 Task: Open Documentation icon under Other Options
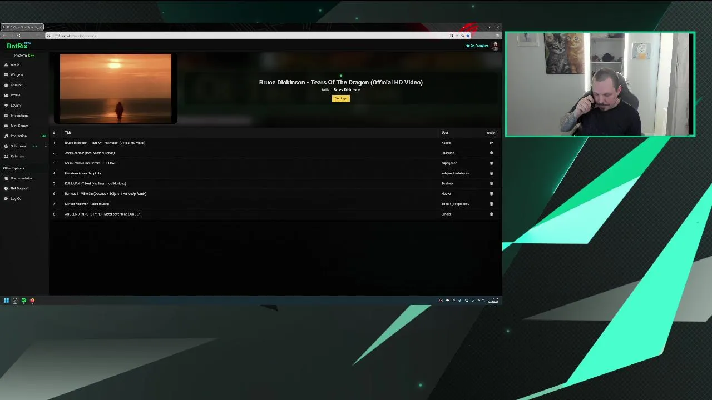pyautogui.click(x=6, y=178)
